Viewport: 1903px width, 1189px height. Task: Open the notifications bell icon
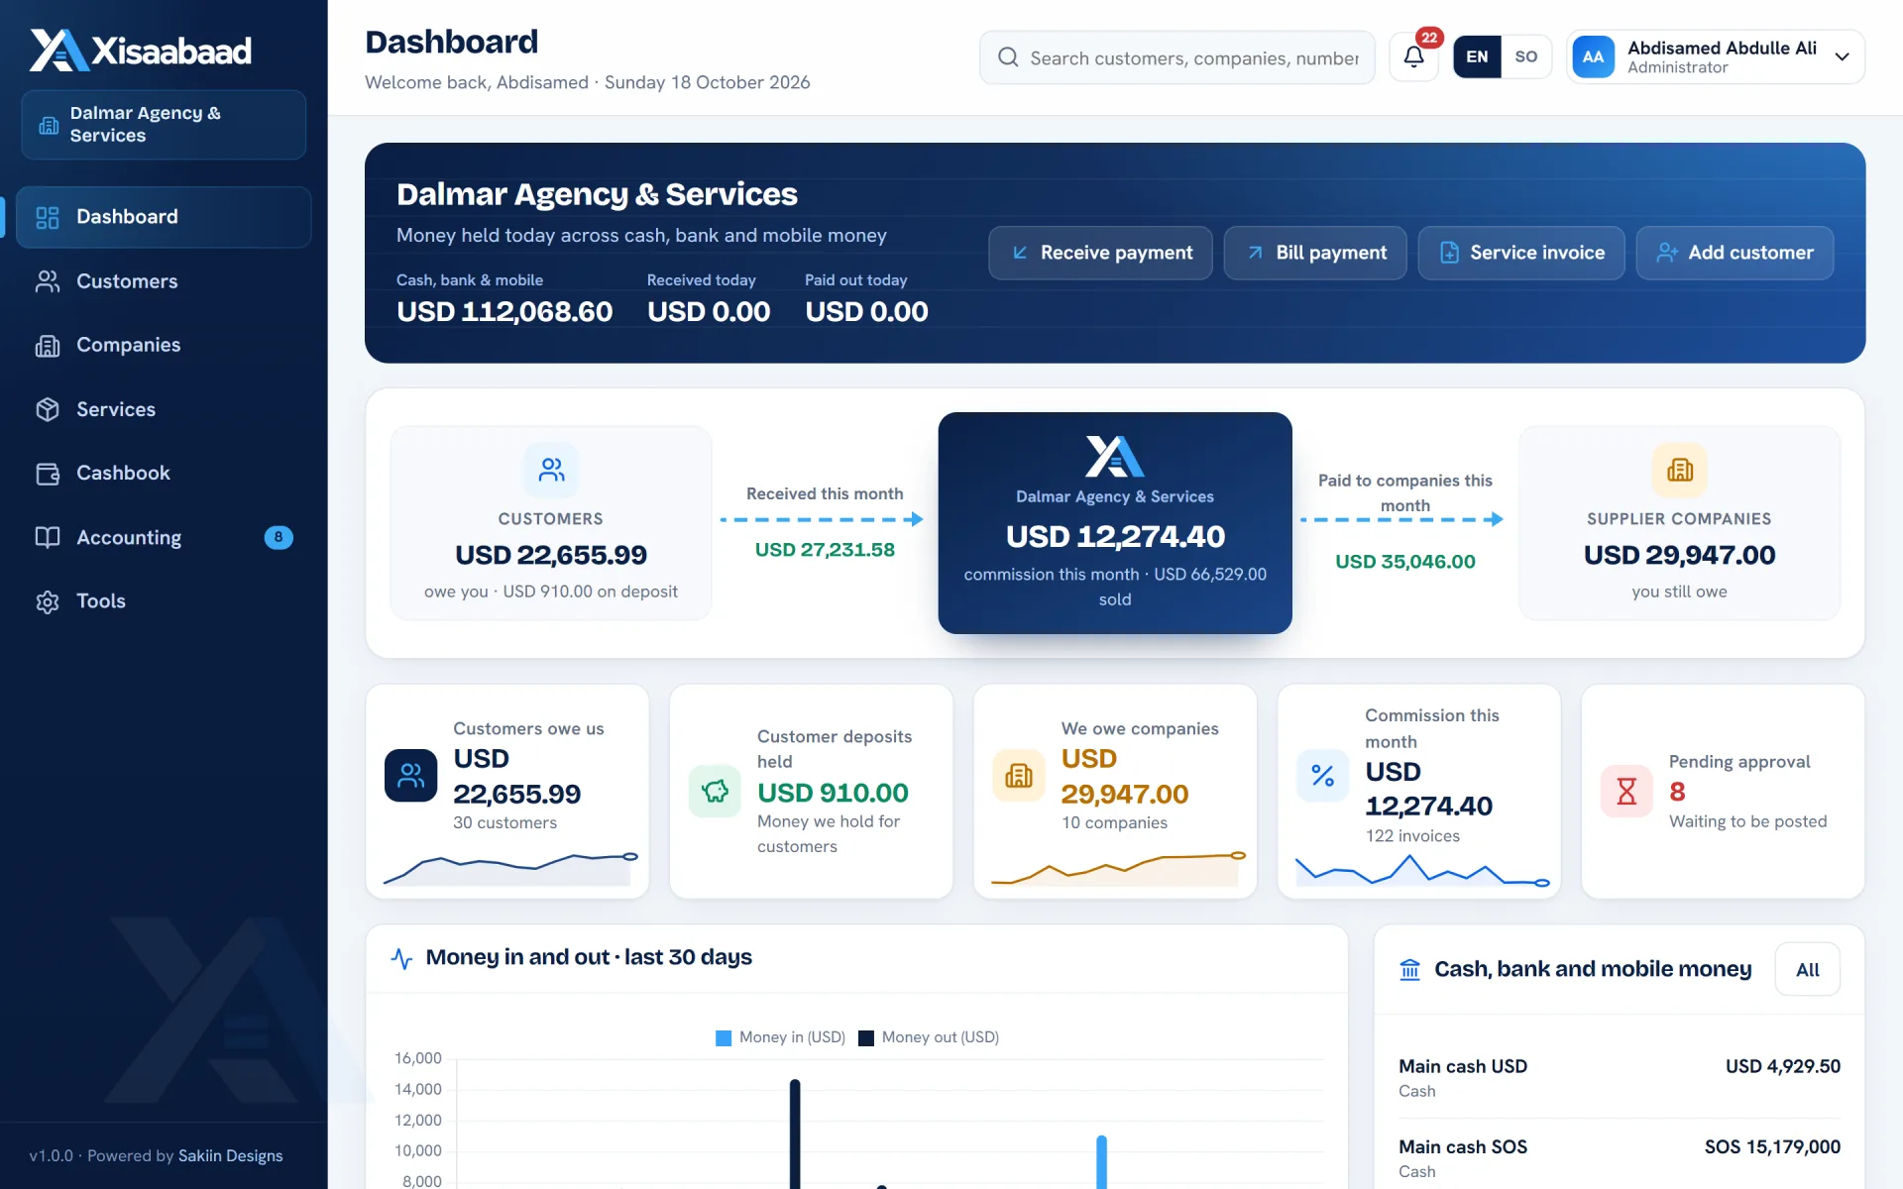(1413, 56)
